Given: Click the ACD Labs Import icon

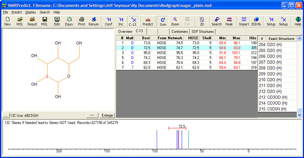Looking at the screenshot, I should tap(244, 21).
